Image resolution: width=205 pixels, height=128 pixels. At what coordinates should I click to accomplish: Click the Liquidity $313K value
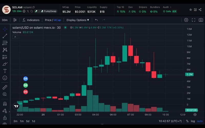click(91, 12)
